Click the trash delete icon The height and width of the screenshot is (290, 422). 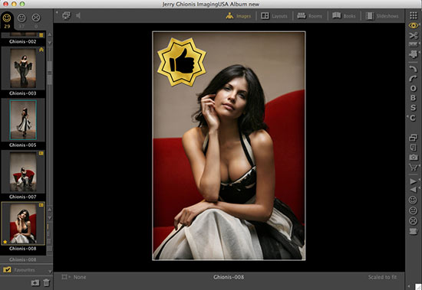(x=47, y=282)
